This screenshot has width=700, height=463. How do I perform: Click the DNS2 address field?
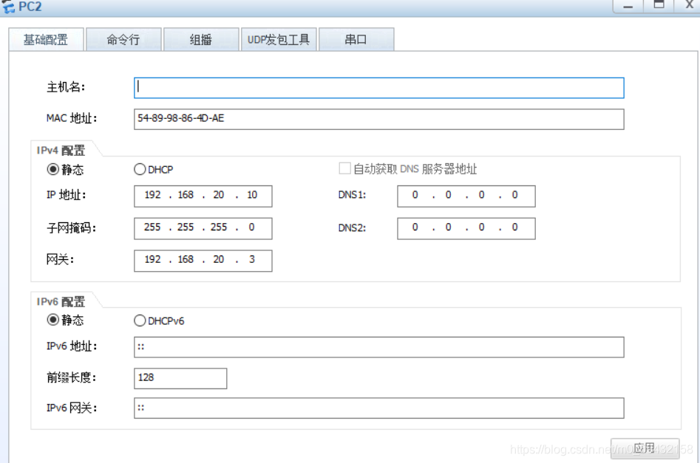(x=466, y=228)
